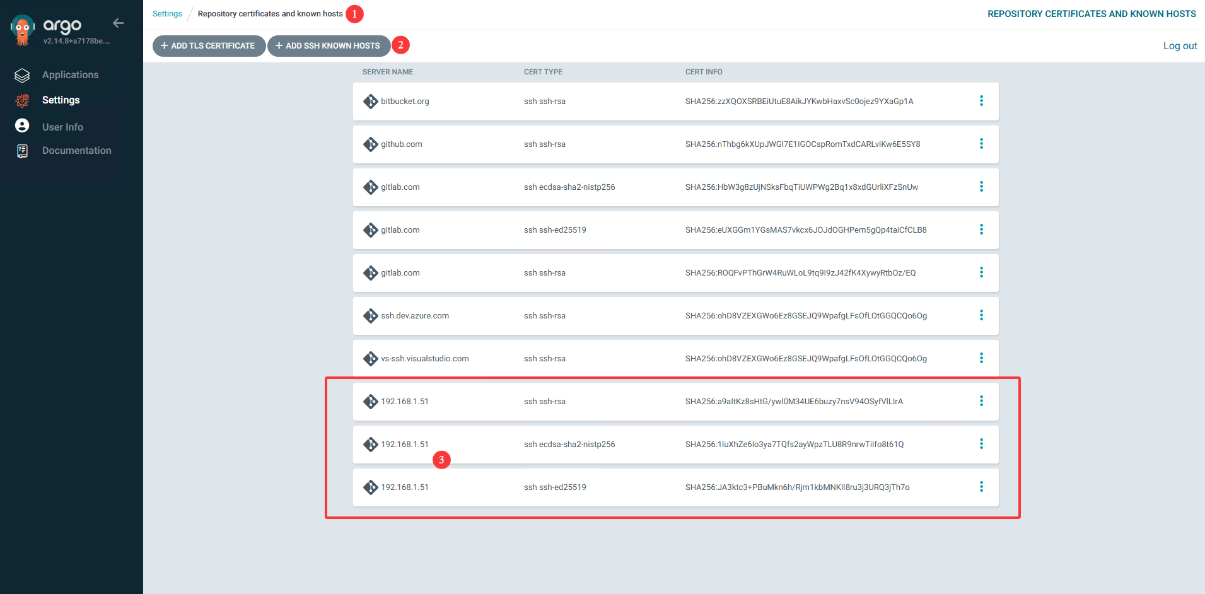This screenshot has width=1205, height=594.
Task: Open actions menu for bitbucket.org row
Action: (981, 101)
